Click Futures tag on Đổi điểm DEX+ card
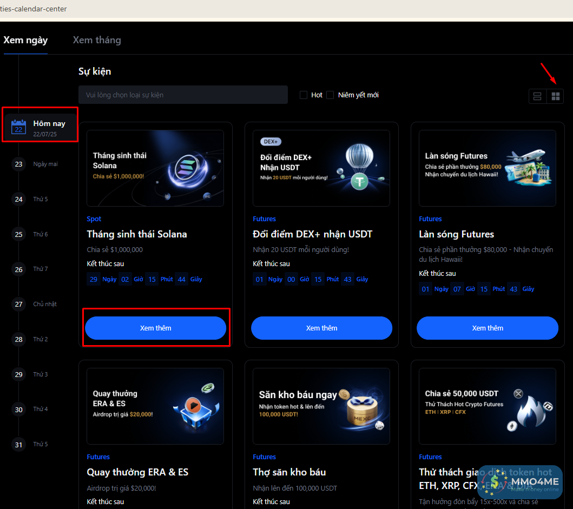573x509 pixels. tap(264, 219)
